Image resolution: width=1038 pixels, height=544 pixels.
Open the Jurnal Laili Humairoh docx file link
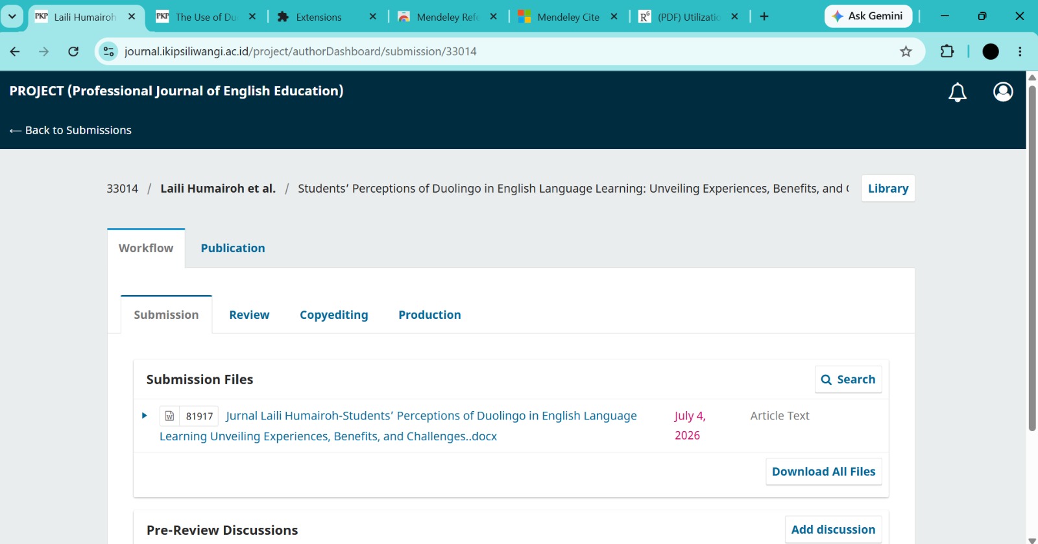[x=398, y=426]
